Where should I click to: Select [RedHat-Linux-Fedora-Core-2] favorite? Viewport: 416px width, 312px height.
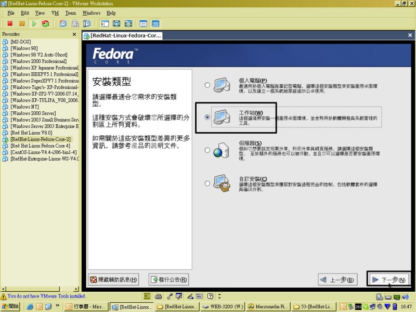point(41,139)
